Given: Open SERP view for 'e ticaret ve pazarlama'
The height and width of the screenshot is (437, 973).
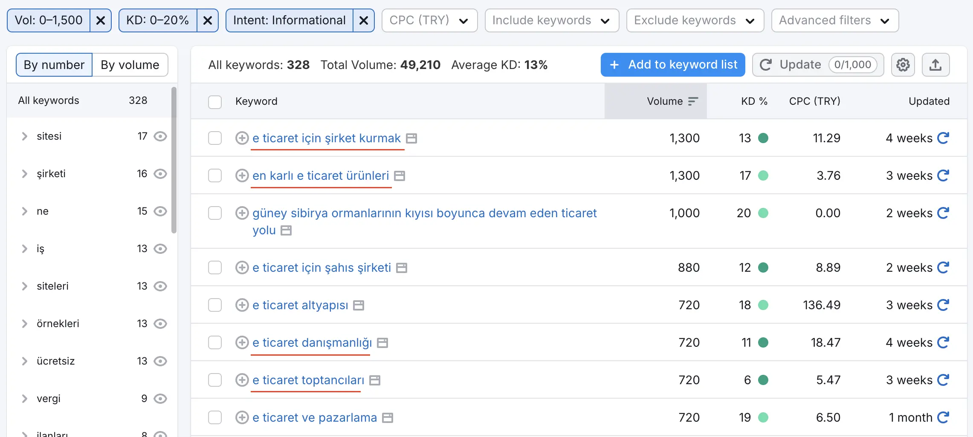Looking at the screenshot, I should pyautogui.click(x=388, y=418).
